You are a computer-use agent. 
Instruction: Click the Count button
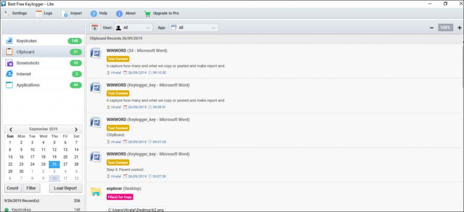[x=13, y=188]
